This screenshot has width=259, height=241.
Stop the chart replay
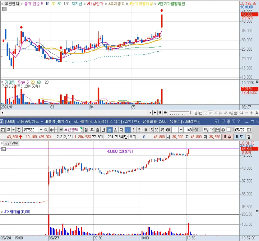tap(160, 113)
